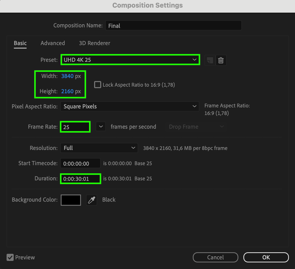The width and height of the screenshot is (295, 269).
Task: Enable Lock Aspect Ratio to 16:9 checkbox
Action: click(97, 85)
